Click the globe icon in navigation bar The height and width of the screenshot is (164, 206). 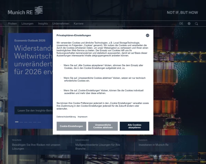pos(189,24)
